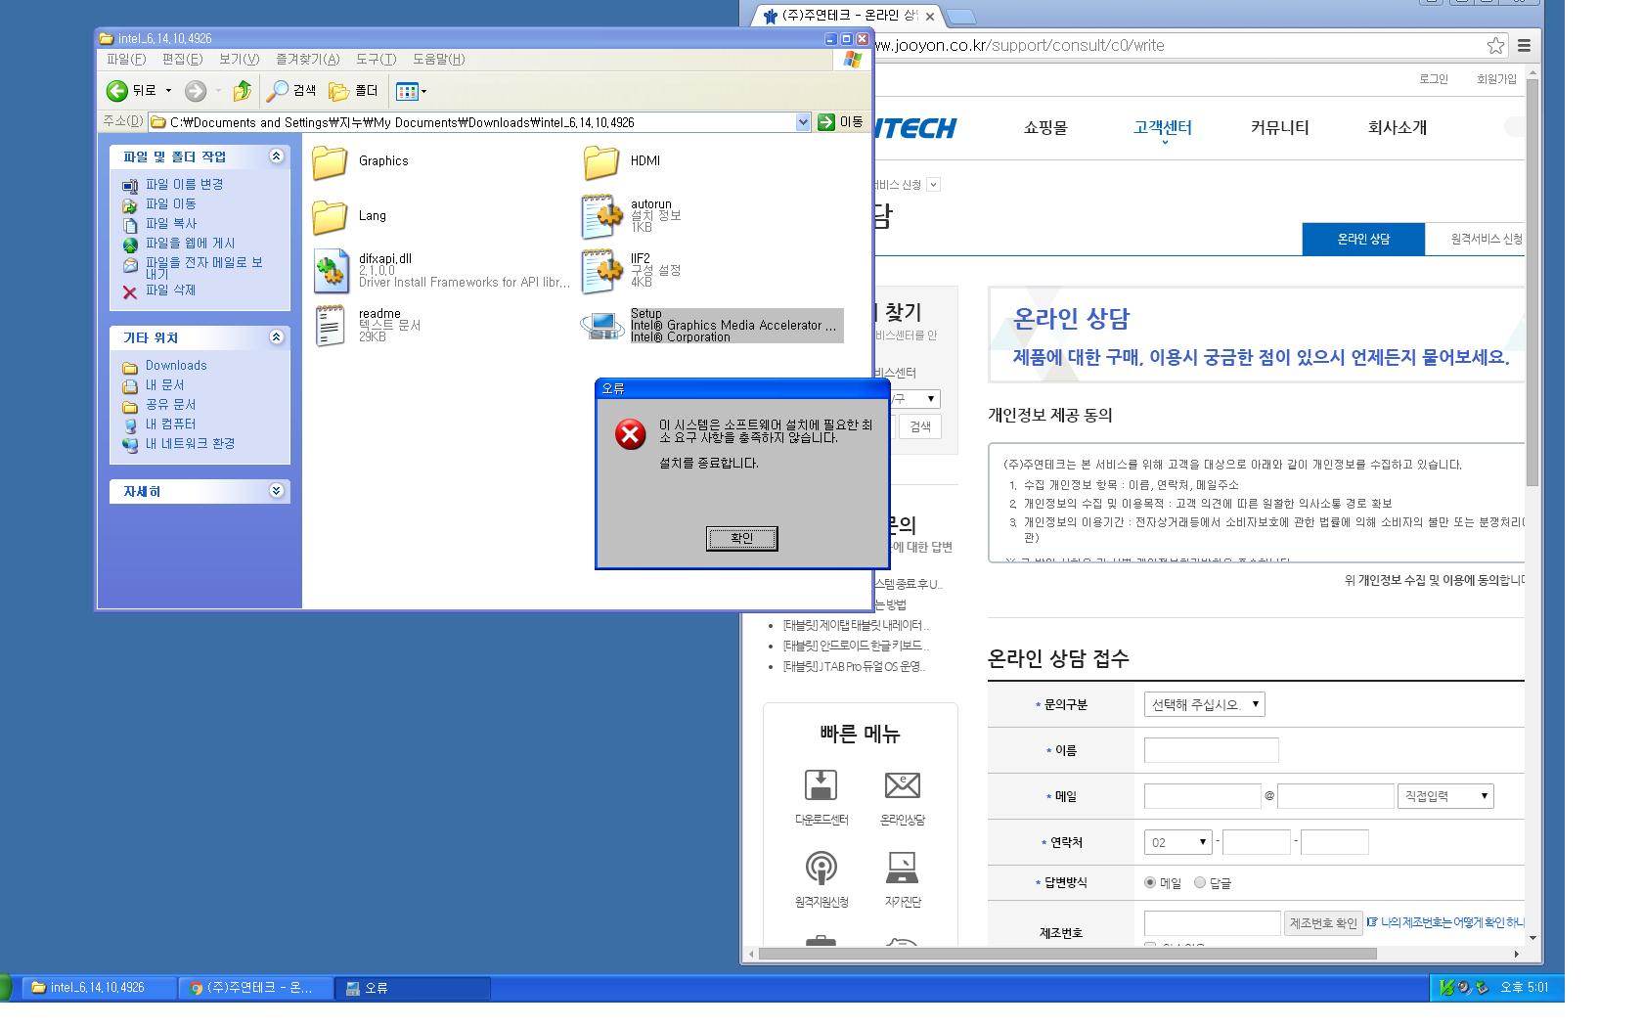Close the 주연테크 browser tab

tap(929, 17)
